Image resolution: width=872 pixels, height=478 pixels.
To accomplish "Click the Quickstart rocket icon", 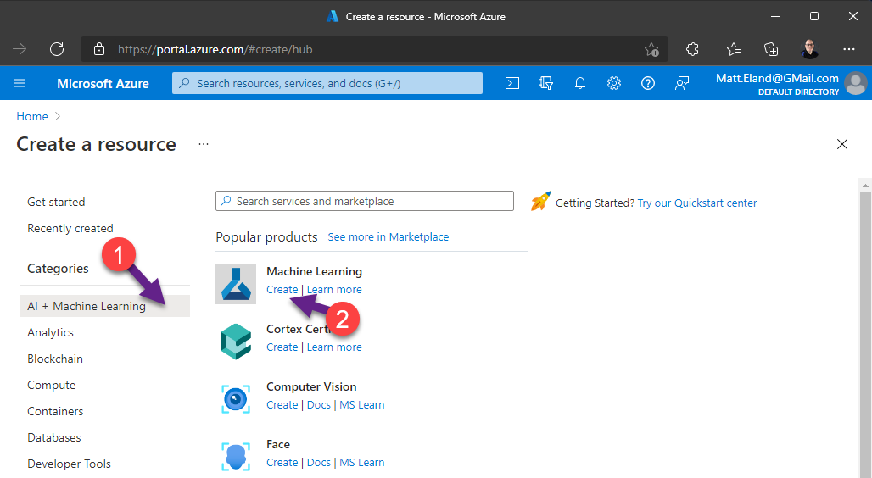I will pos(540,201).
